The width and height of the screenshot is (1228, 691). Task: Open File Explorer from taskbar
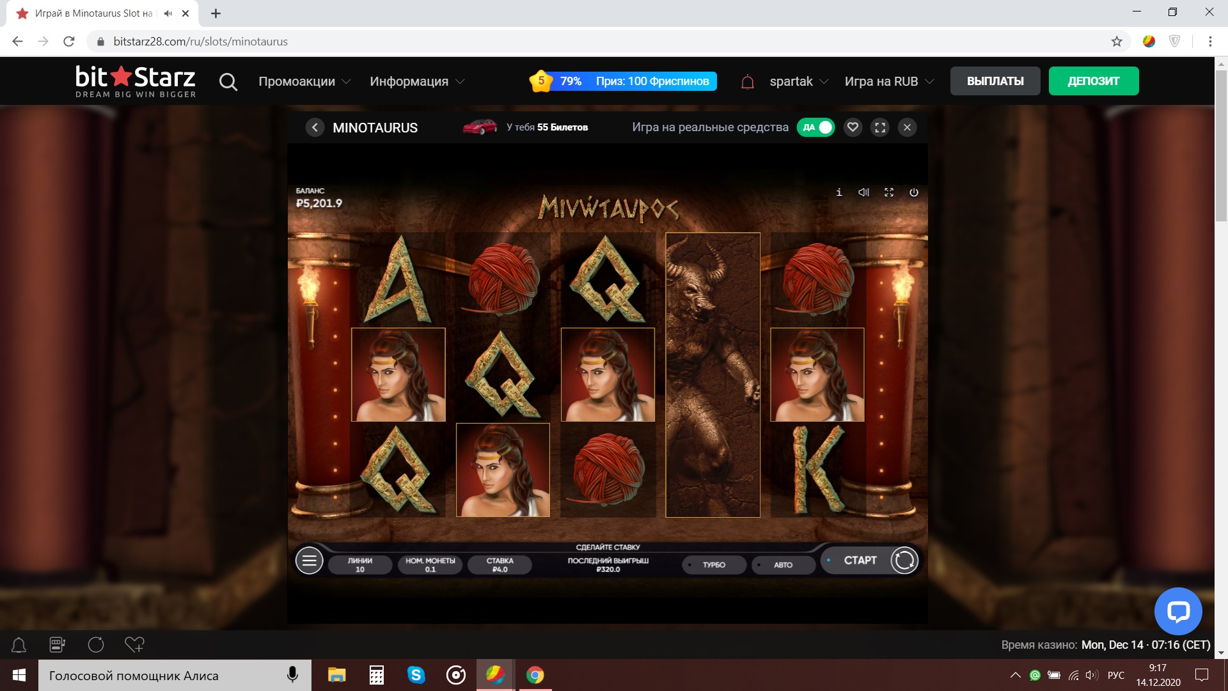[x=336, y=675]
